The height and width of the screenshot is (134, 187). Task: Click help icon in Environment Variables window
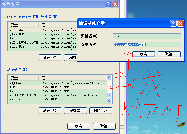coord(108,4)
